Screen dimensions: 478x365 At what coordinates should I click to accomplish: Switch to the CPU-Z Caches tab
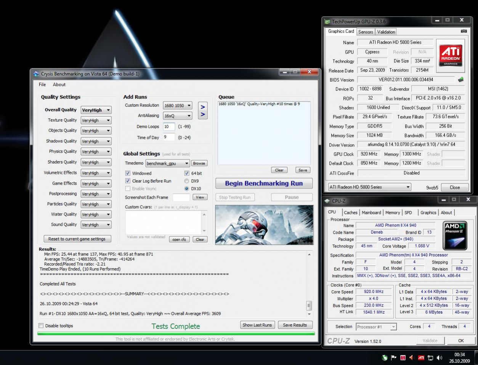[x=351, y=213]
